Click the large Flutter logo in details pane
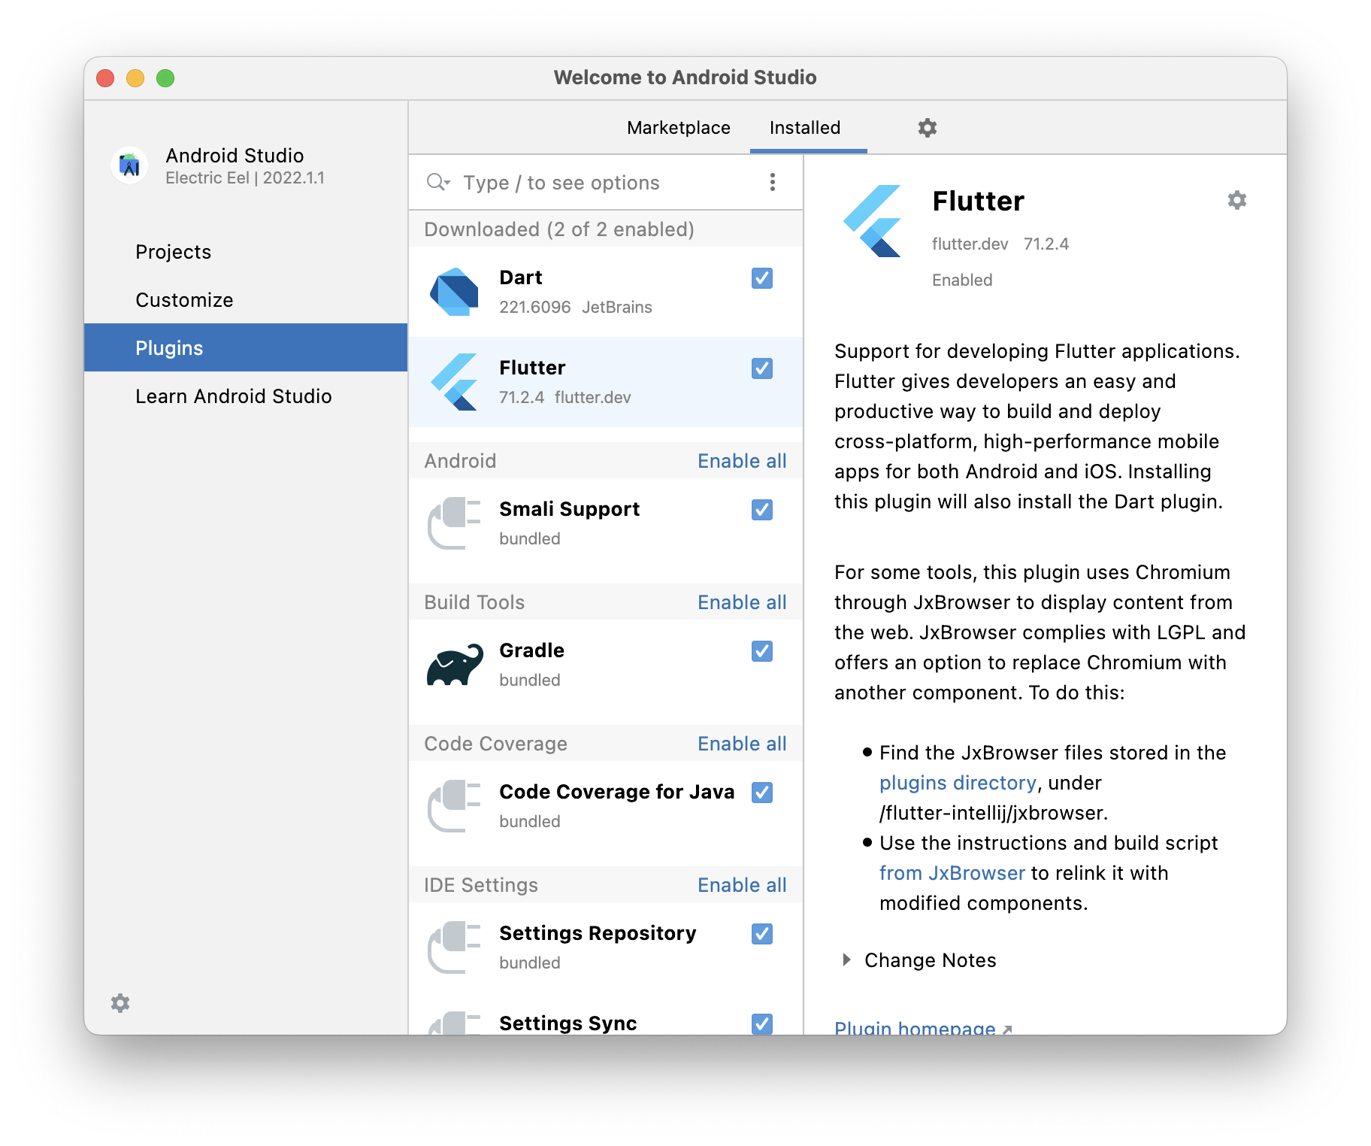The image size is (1371, 1146). [873, 221]
